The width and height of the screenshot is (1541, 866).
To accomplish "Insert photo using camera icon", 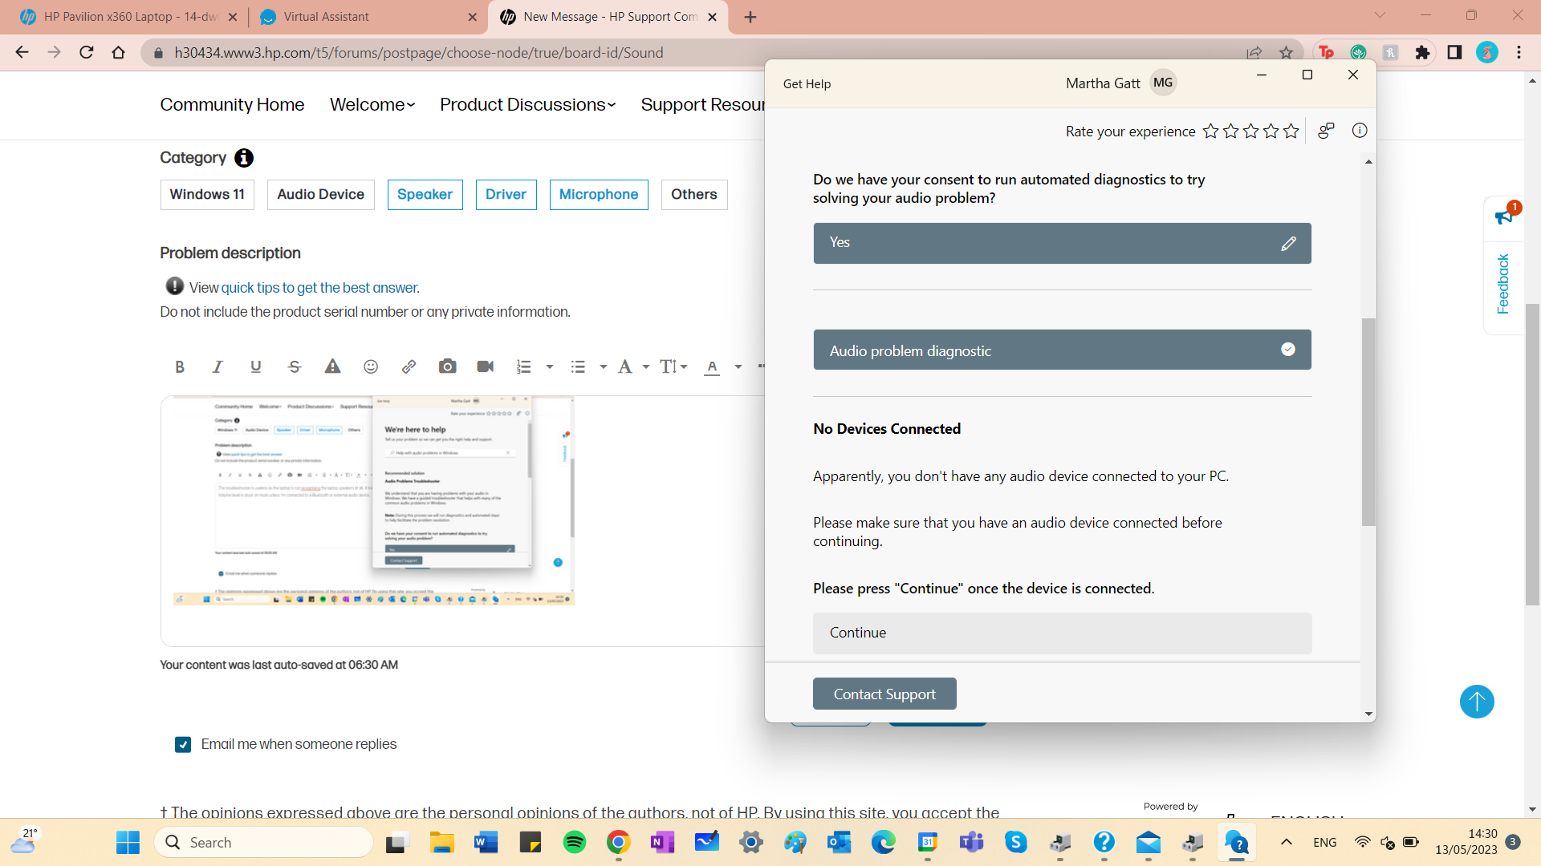I will [x=447, y=366].
